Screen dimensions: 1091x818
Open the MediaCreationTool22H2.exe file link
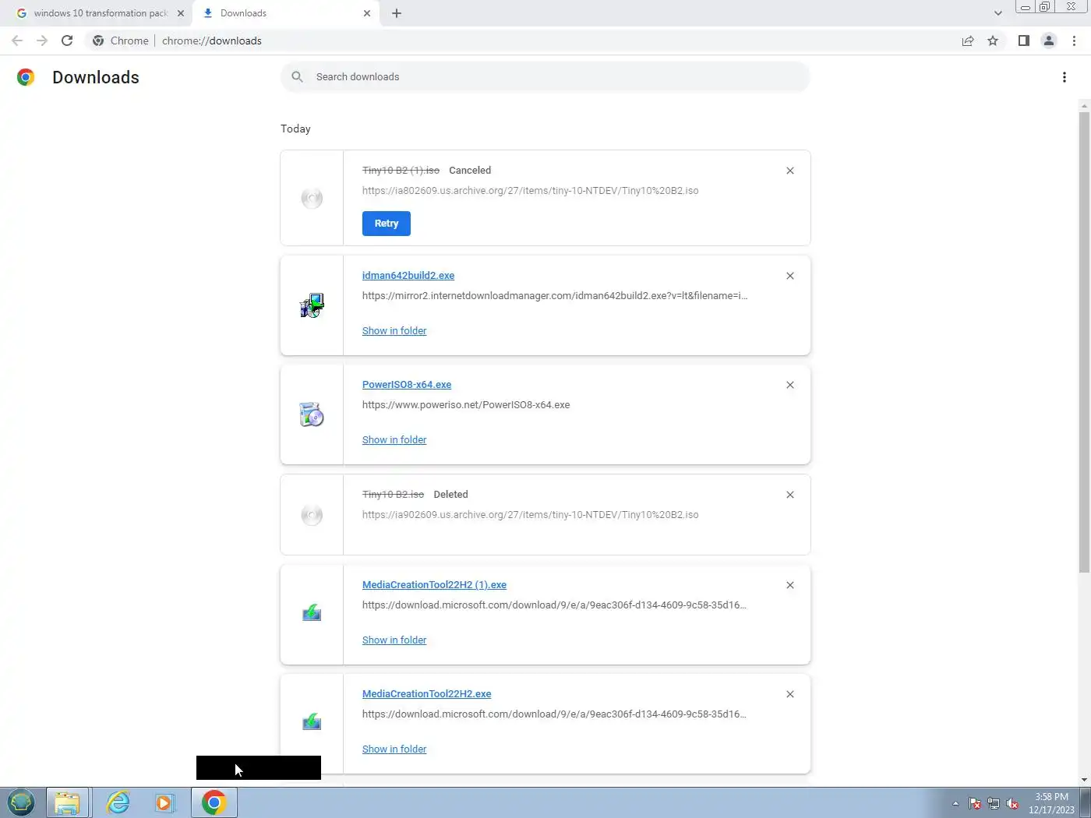tap(426, 694)
